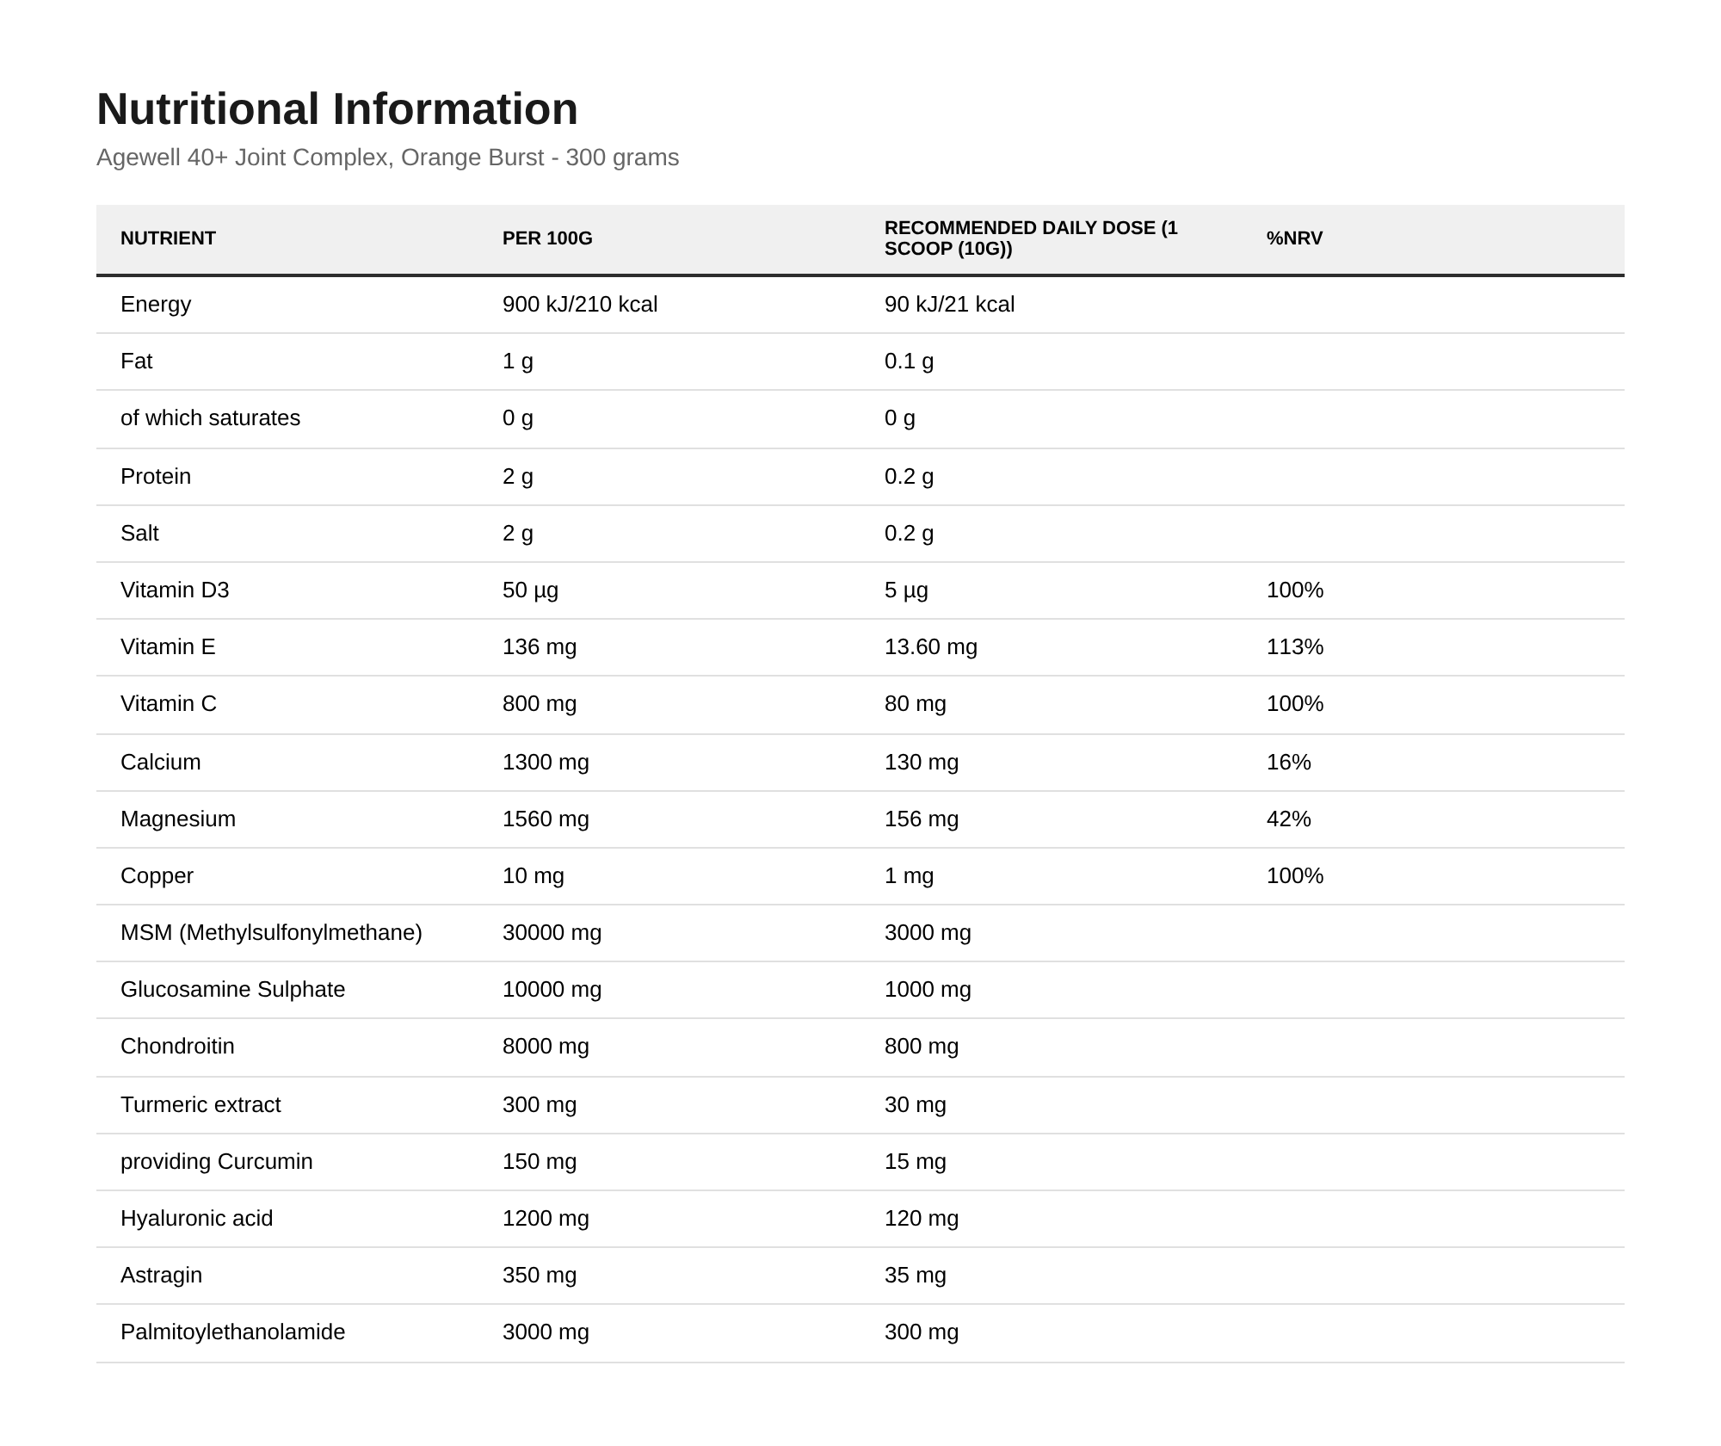Click the Palmitoylethanolamide row label
Screen dimensions: 1721x1446
point(232,1332)
